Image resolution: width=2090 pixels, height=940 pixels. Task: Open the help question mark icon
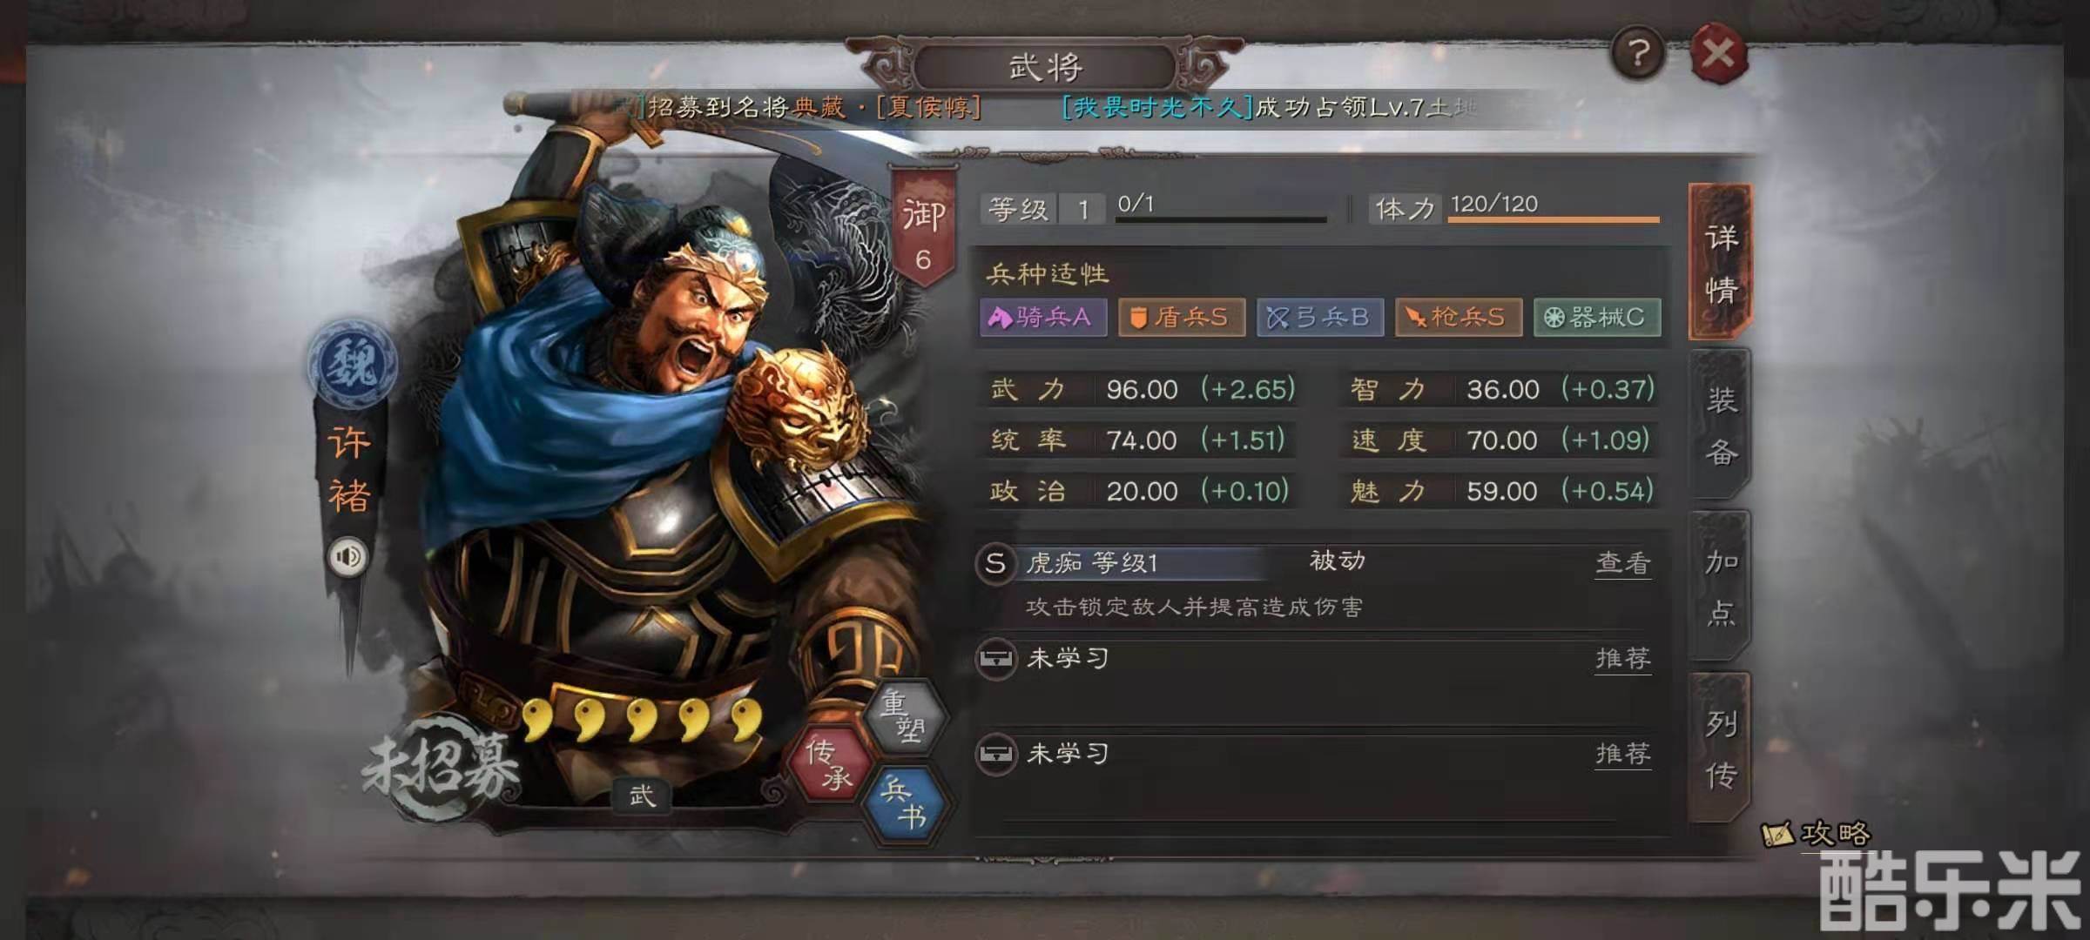click(1638, 54)
